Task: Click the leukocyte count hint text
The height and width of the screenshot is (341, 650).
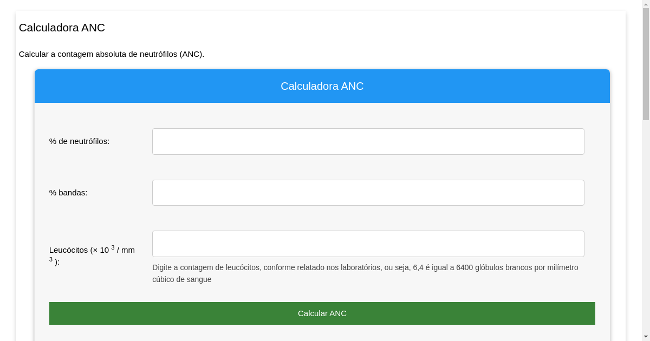Action: point(365,273)
